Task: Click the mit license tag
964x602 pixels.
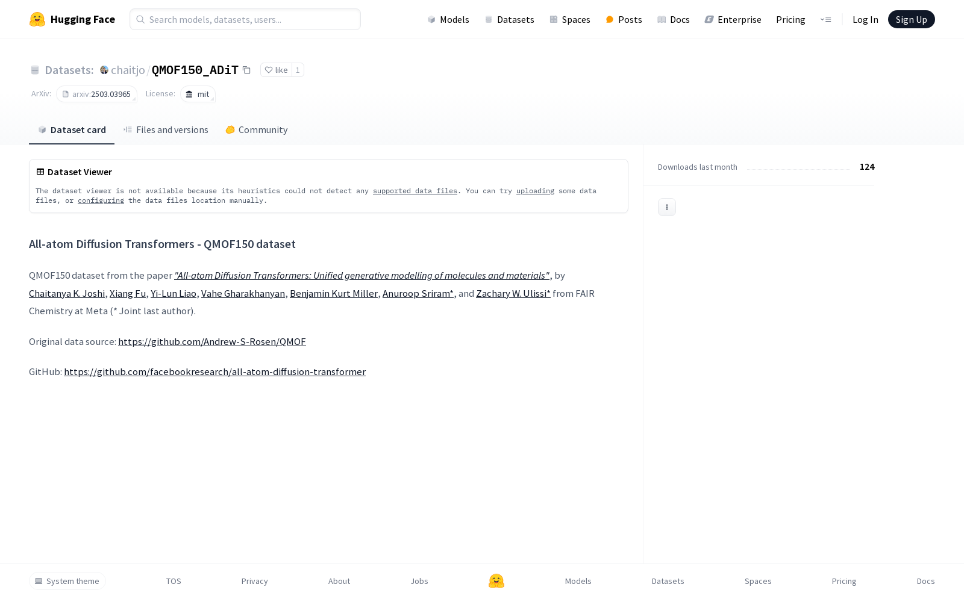Action: tap(198, 94)
